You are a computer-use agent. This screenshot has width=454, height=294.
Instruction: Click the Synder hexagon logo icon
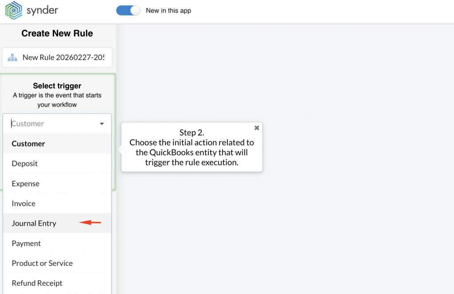[x=13, y=11]
